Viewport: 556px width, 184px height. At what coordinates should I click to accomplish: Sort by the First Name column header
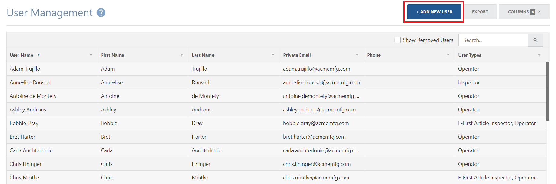click(112, 55)
